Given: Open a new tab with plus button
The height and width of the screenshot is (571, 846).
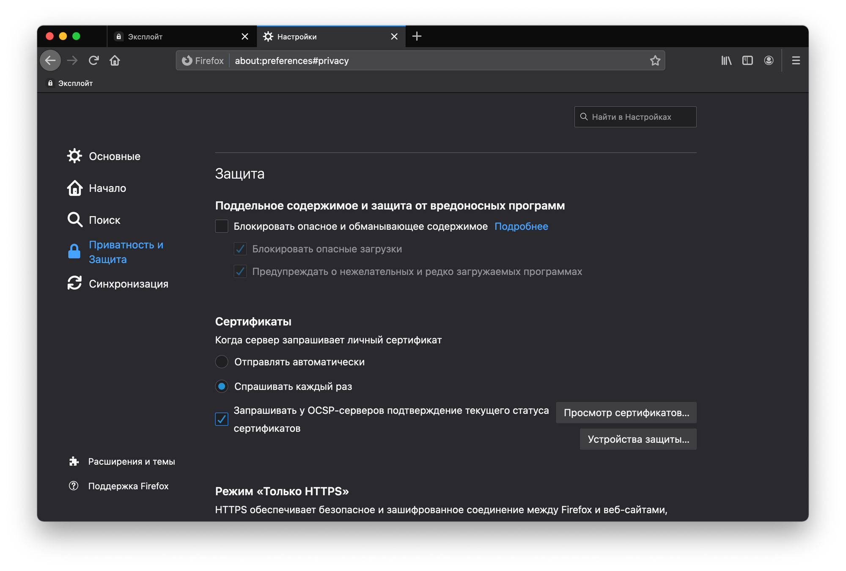Looking at the screenshot, I should (x=417, y=36).
